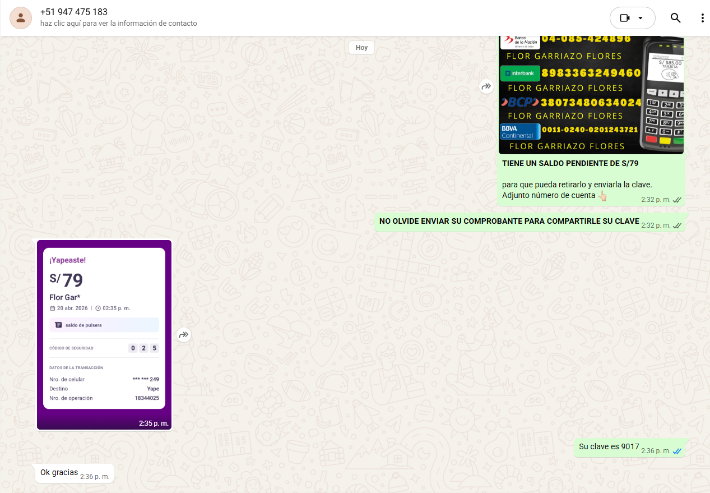710x493 pixels.
Task: Click blue read checkmarks on 'Su clave' message
Action: pyautogui.click(x=677, y=451)
